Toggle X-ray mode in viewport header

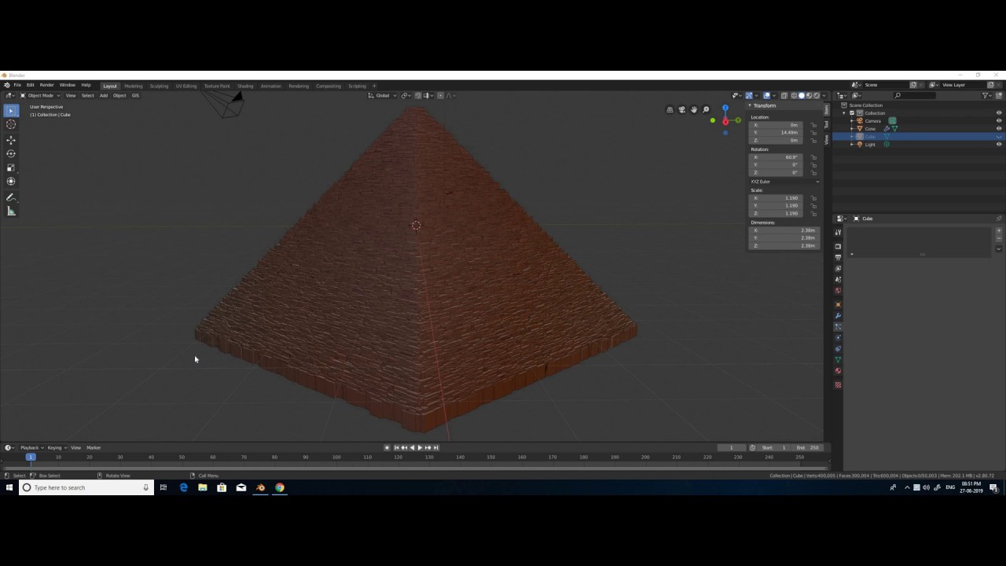[784, 96]
